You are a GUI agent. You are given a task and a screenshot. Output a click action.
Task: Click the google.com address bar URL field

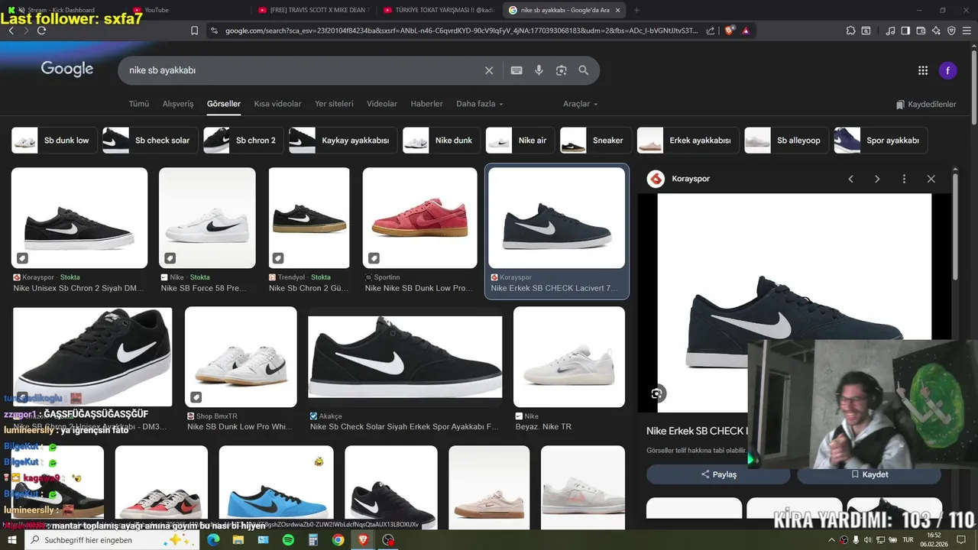click(x=461, y=31)
